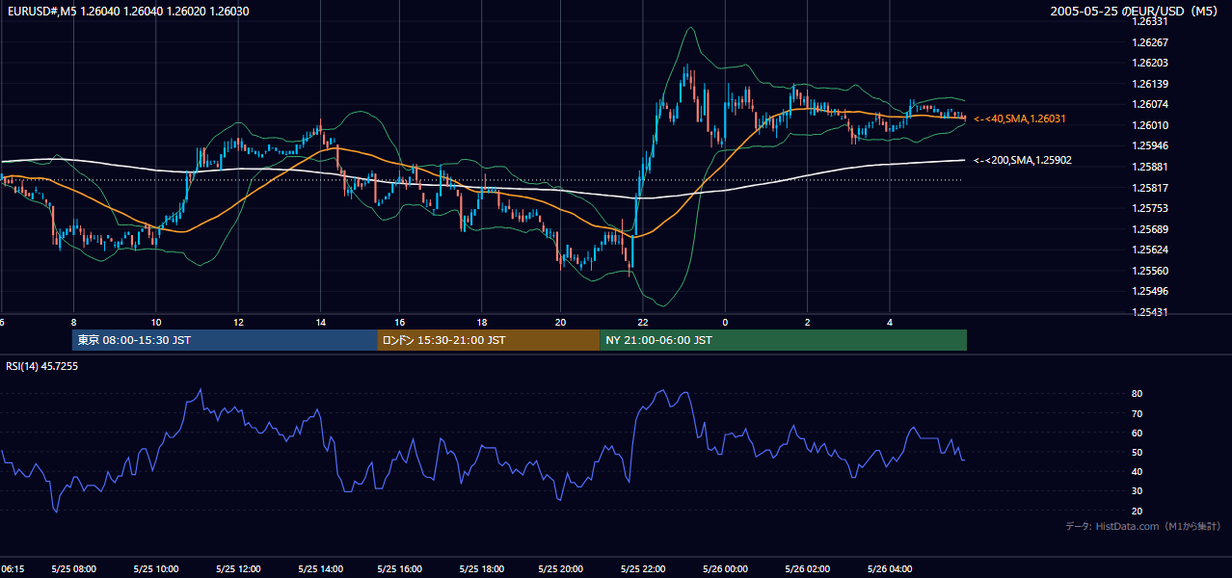Click the RSI(14) 45.7255 indicator label
1232x578 pixels.
pyautogui.click(x=42, y=366)
